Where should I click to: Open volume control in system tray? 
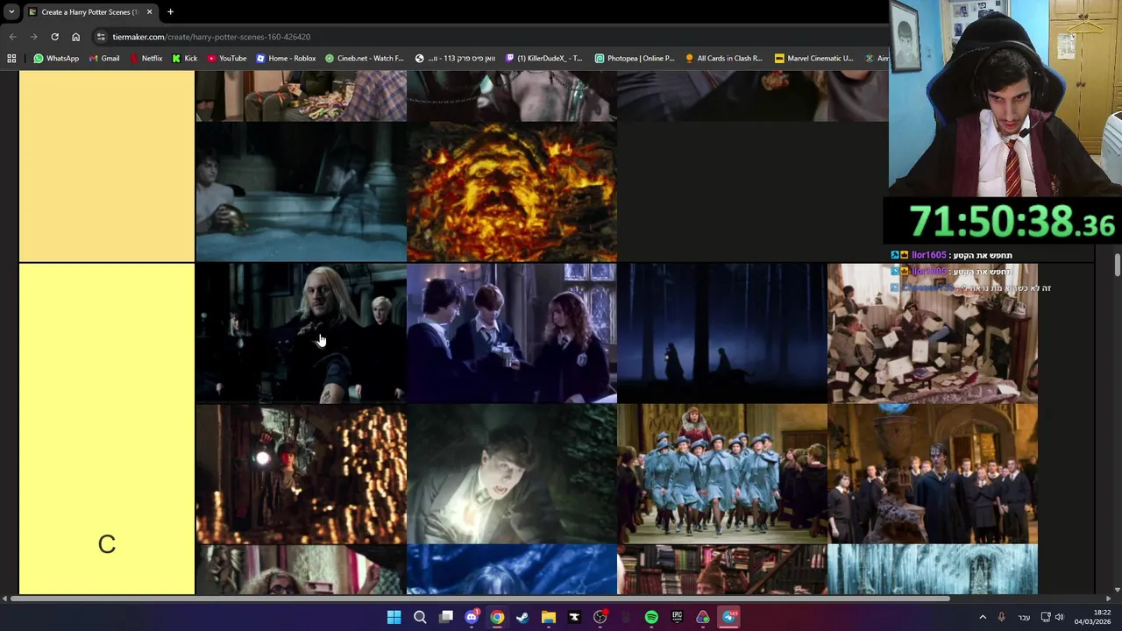pos(1059,618)
